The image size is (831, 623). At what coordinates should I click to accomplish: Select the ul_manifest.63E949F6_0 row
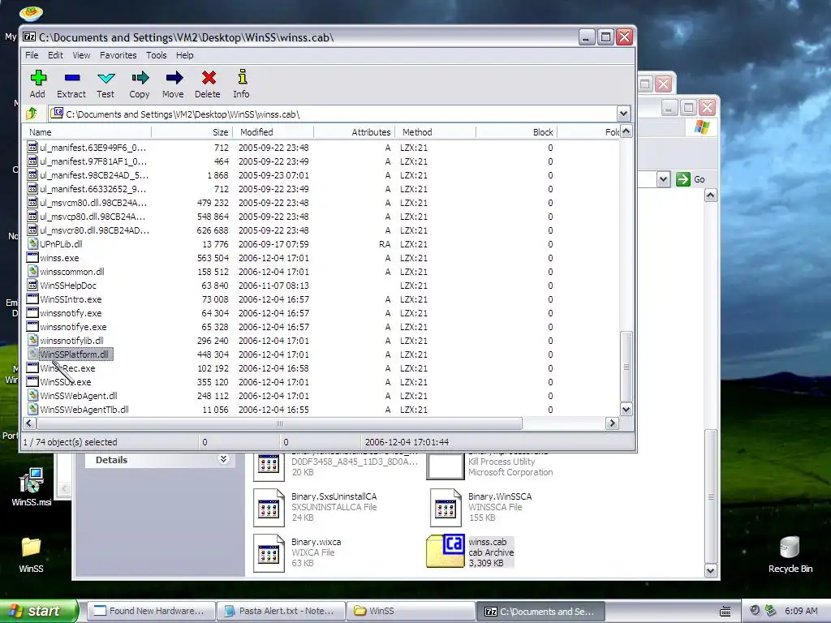(x=321, y=148)
